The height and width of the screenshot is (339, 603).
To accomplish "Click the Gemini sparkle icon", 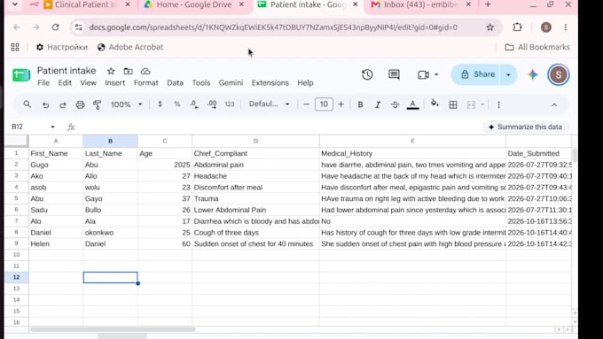I will point(533,74).
